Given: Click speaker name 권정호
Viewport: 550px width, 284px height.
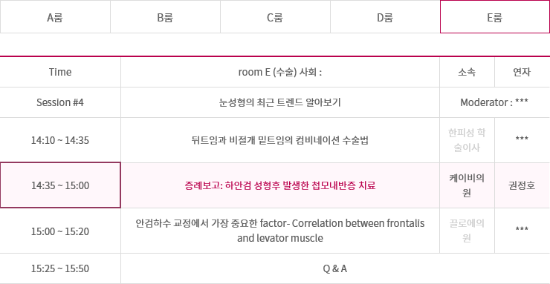Looking at the screenshot, I should point(522,185).
